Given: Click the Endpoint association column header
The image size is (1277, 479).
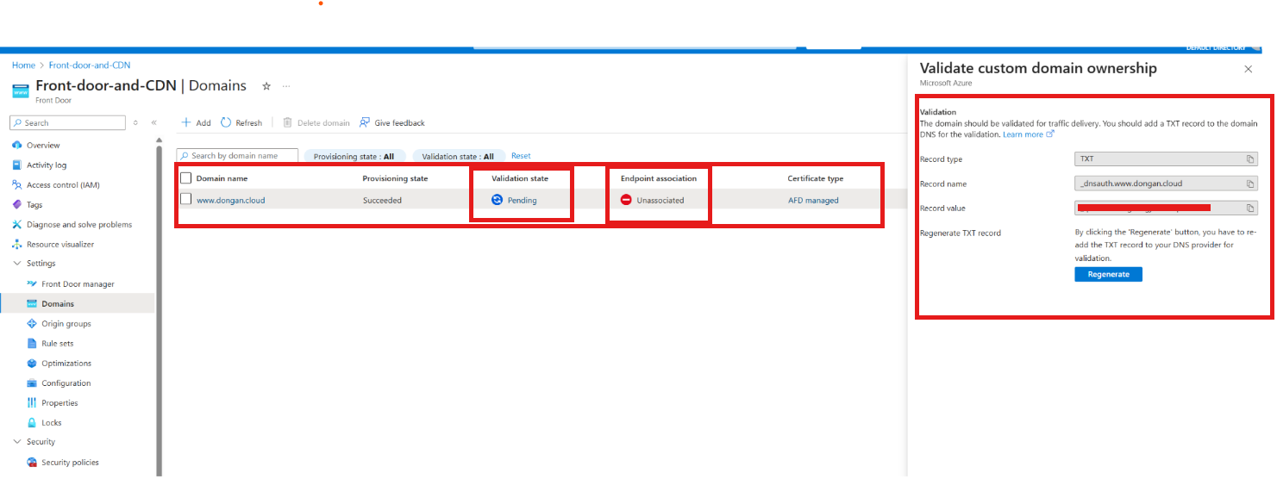Looking at the screenshot, I should coord(659,178).
